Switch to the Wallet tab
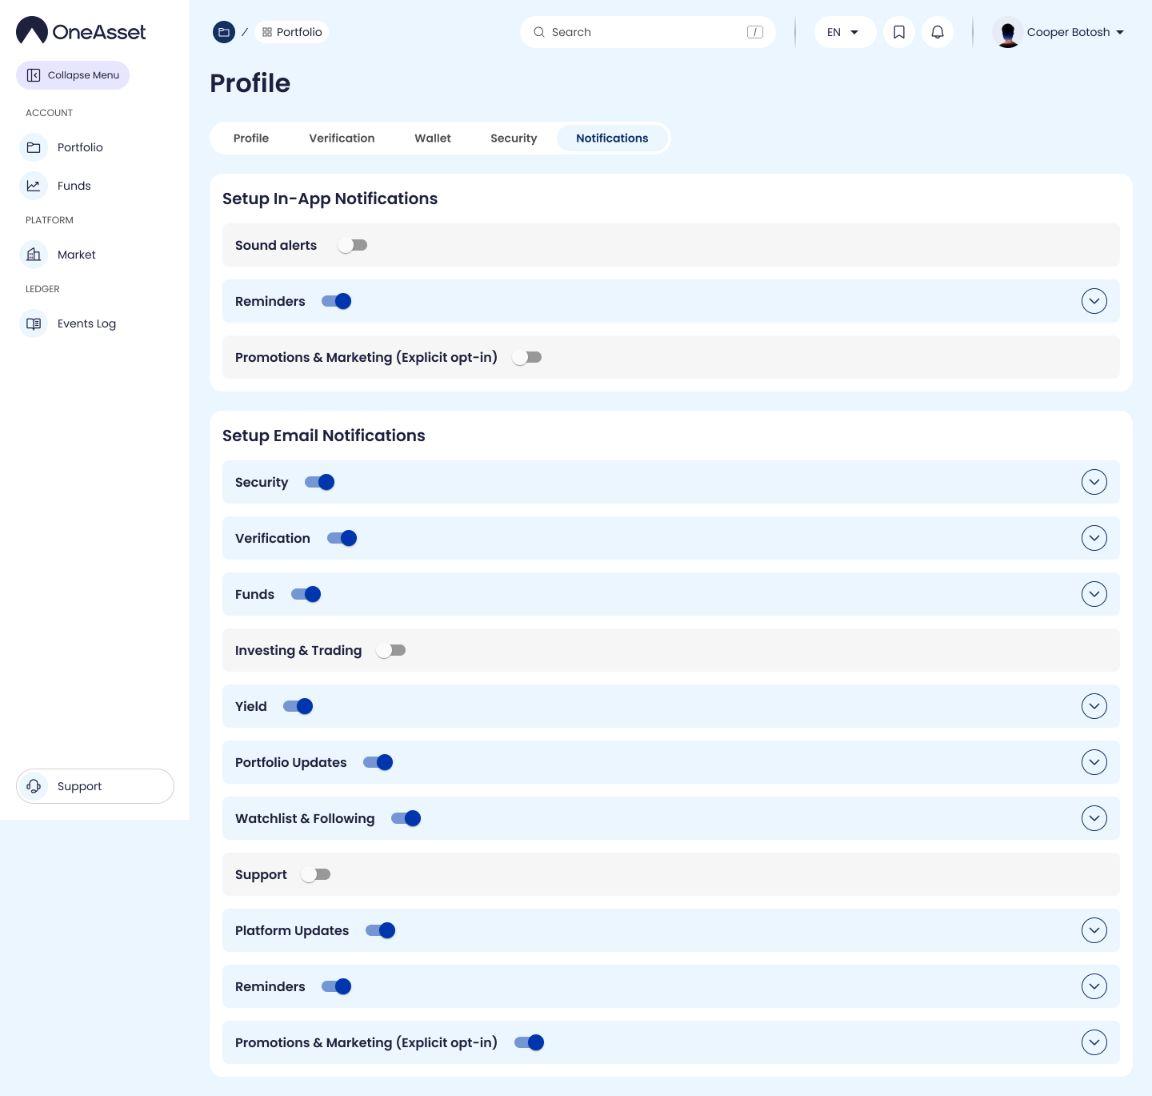1152x1096 pixels. point(432,138)
